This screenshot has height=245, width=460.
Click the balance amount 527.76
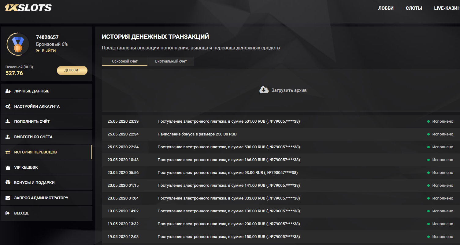(x=14, y=73)
